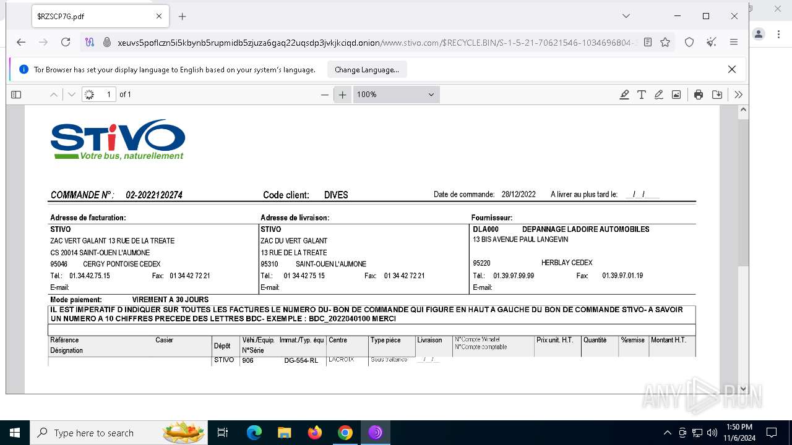Open the taskbar clock and calendar

(739, 433)
